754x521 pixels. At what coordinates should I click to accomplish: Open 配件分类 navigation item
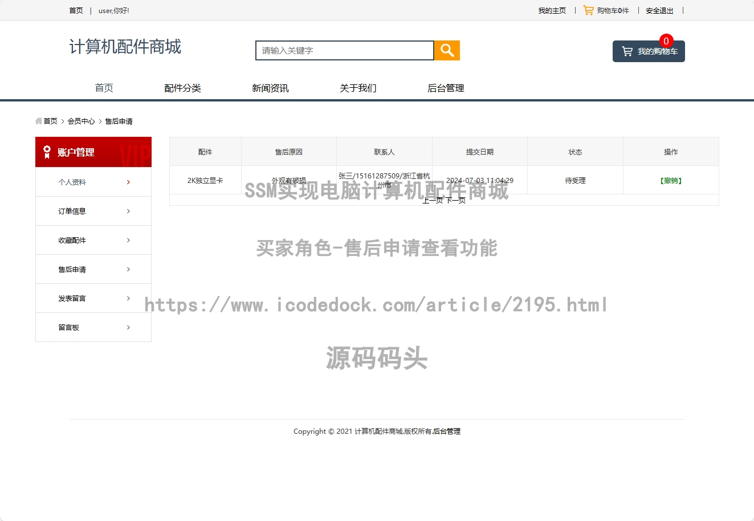point(182,88)
